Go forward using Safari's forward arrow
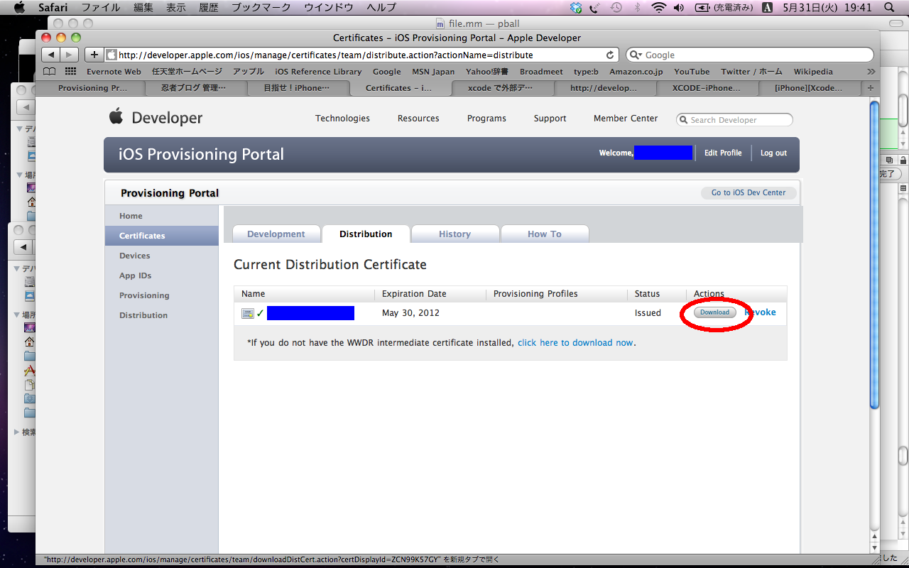Image resolution: width=909 pixels, height=568 pixels. (69, 55)
